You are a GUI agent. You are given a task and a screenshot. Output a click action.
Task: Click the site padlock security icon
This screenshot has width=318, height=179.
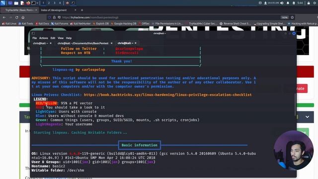pos(54,17)
